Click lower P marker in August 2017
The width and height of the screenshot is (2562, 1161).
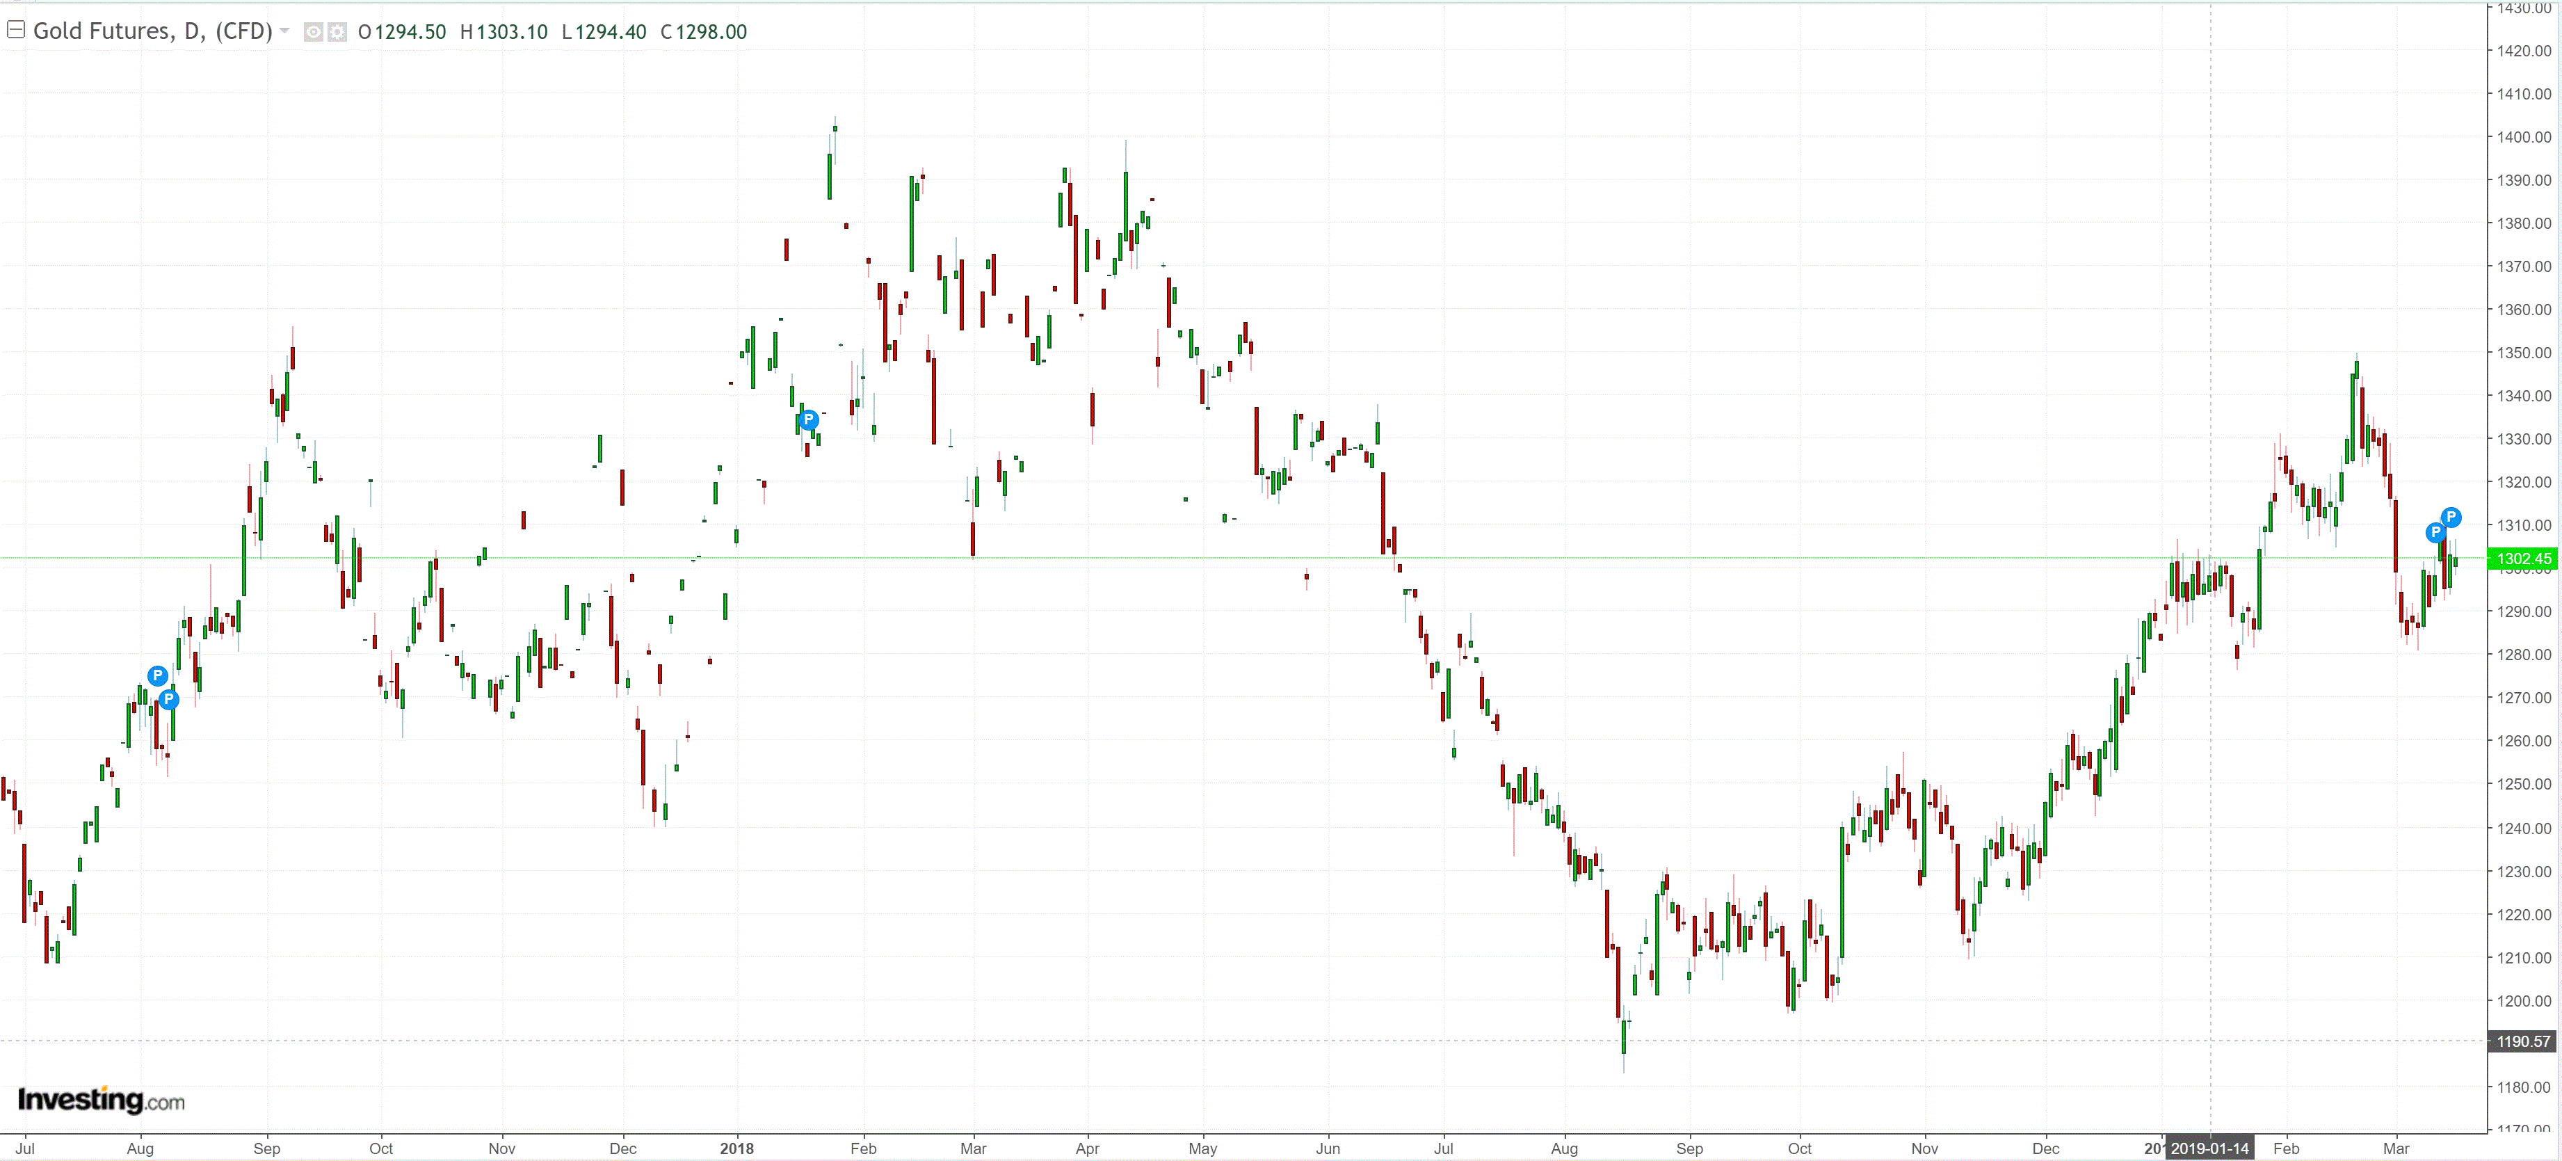tap(169, 699)
